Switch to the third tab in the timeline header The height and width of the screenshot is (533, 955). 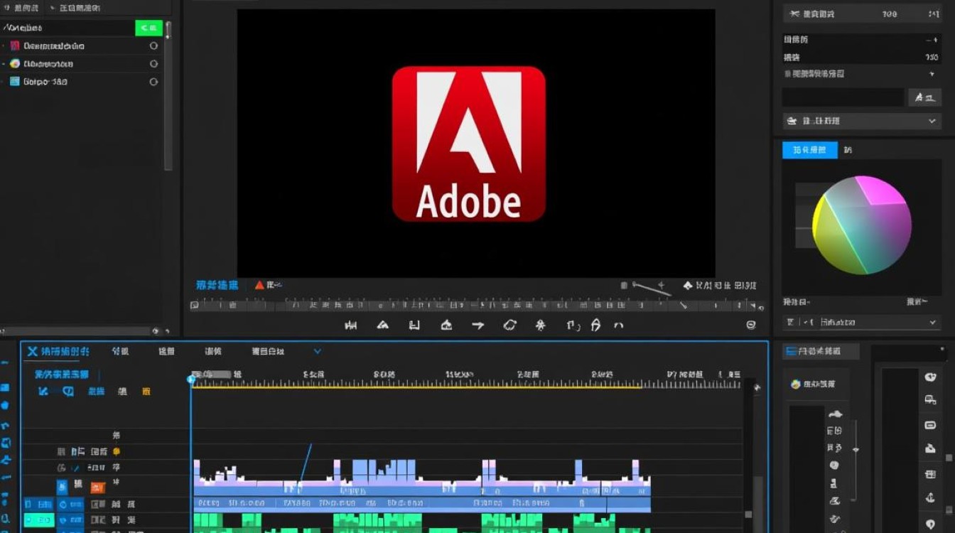(167, 351)
